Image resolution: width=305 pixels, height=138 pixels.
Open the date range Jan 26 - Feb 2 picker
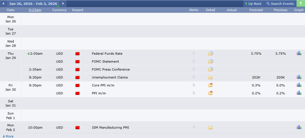point(33,4)
